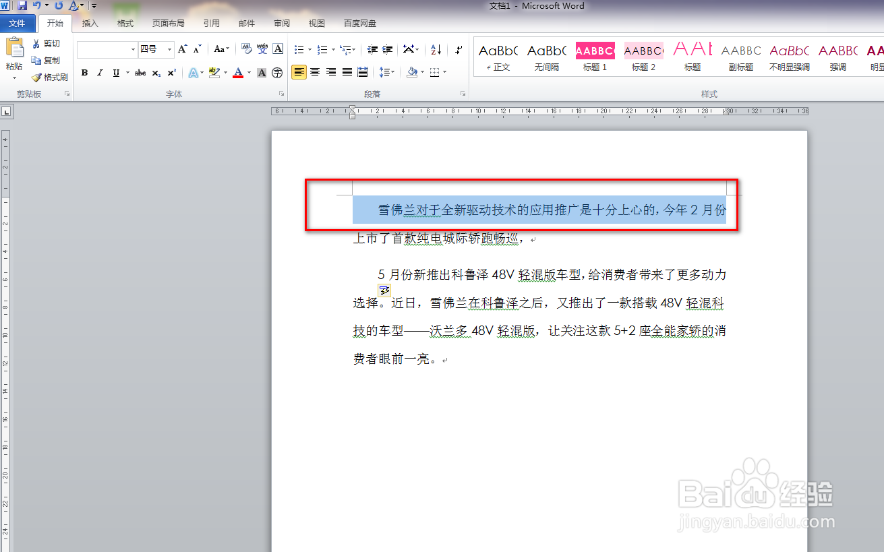This screenshot has width=884, height=552.
Task: Switch to the 插入 (Insert) tab
Action: (90, 24)
